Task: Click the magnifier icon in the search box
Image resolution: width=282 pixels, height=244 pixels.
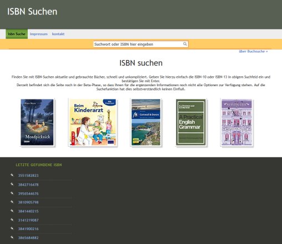Action: pyautogui.click(x=185, y=44)
